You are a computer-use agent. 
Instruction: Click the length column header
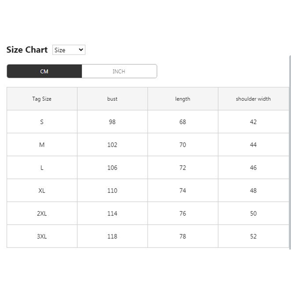[x=183, y=99]
